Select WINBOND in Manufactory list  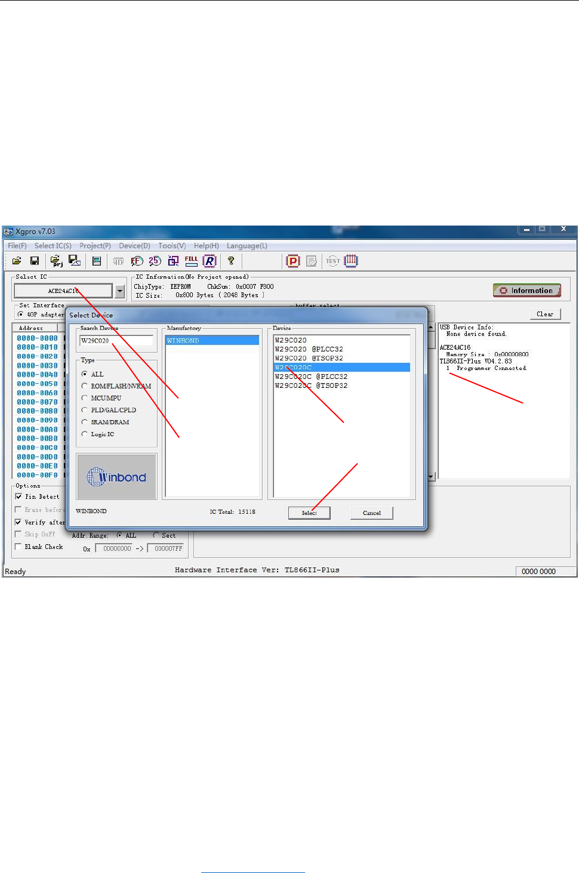(x=212, y=341)
